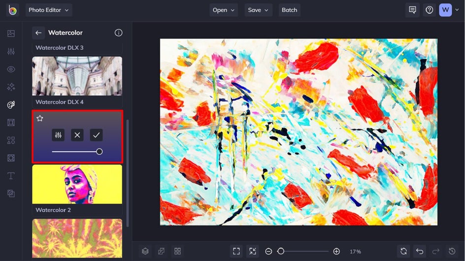Open the Textures sidebar icon

click(11, 194)
